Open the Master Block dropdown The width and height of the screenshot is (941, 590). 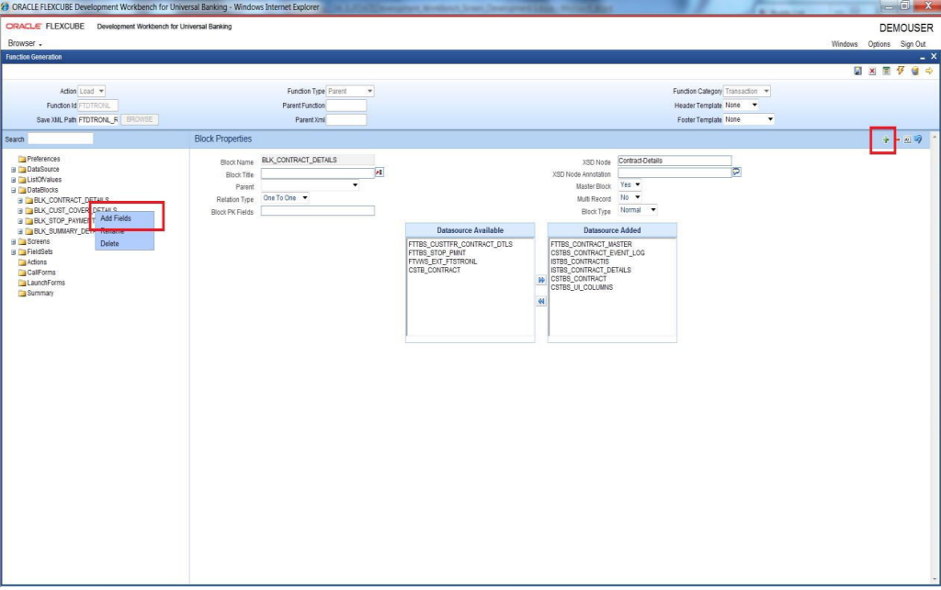[629, 185]
